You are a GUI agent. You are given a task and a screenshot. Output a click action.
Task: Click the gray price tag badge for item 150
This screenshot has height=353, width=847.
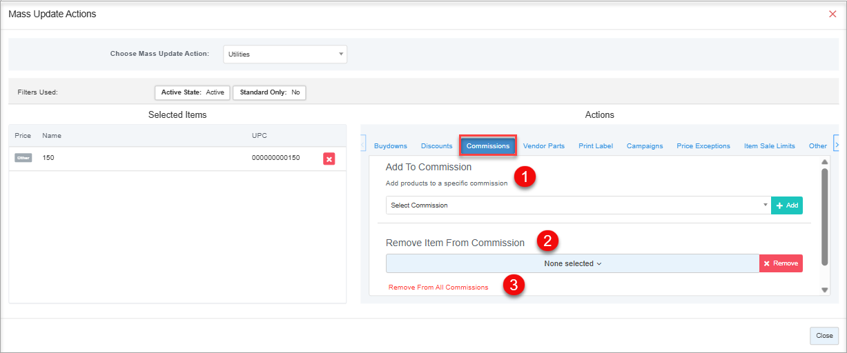click(x=23, y=158)
